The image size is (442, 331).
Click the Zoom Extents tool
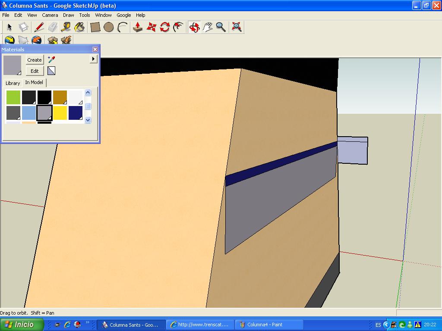(237, 27)
